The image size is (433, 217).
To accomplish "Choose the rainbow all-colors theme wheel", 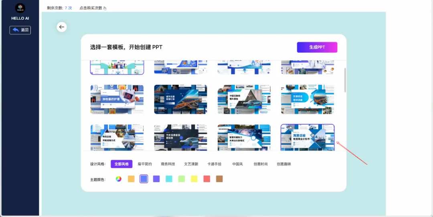I will tap(118, 179).
